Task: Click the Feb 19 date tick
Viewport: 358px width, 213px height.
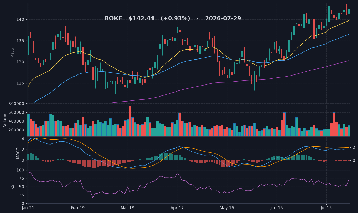Action: (78, 208)
